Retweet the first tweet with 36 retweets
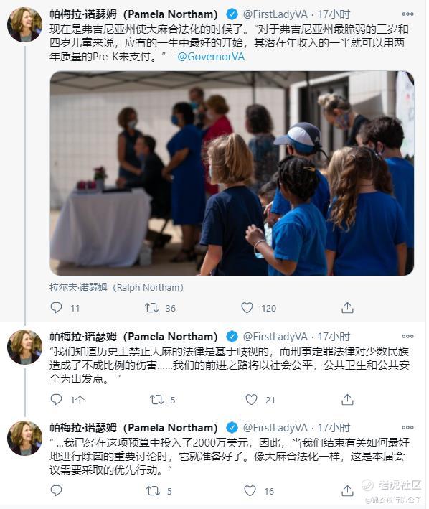 point(151,308)
